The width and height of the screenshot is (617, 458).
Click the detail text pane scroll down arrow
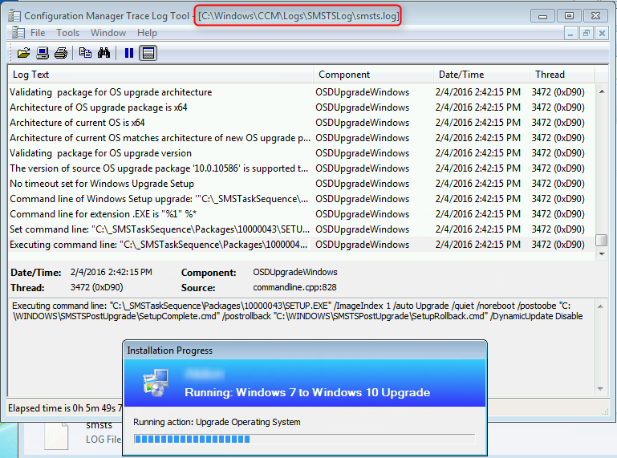(600, 389)
